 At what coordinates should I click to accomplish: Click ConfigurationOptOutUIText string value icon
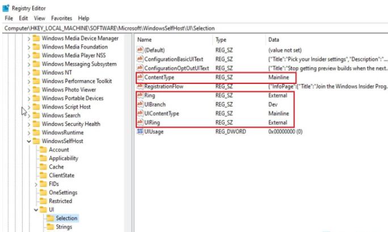click(x=140, y=68)
